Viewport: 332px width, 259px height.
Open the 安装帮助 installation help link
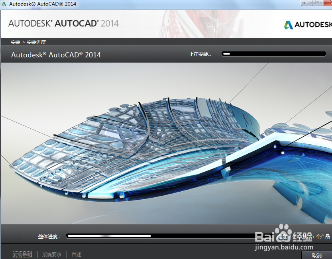22,254
